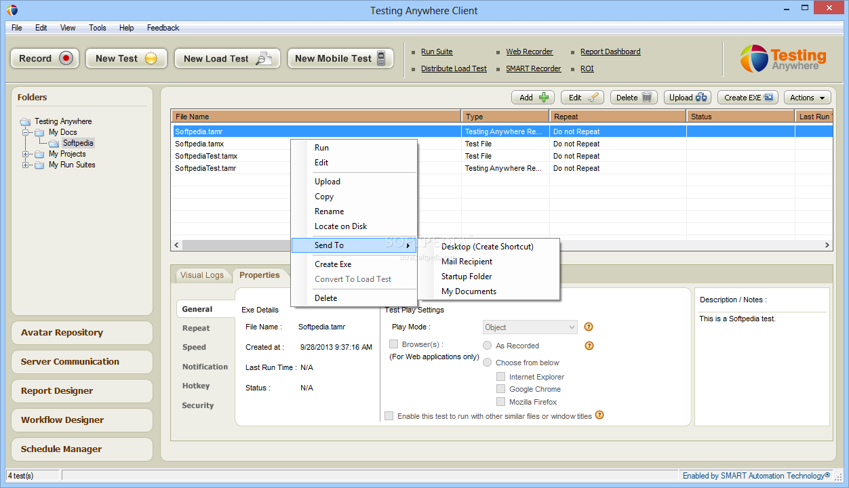The image size is (849, 488).
Task: Click the My Docs folder icon
Action: (x=39, y=132)
